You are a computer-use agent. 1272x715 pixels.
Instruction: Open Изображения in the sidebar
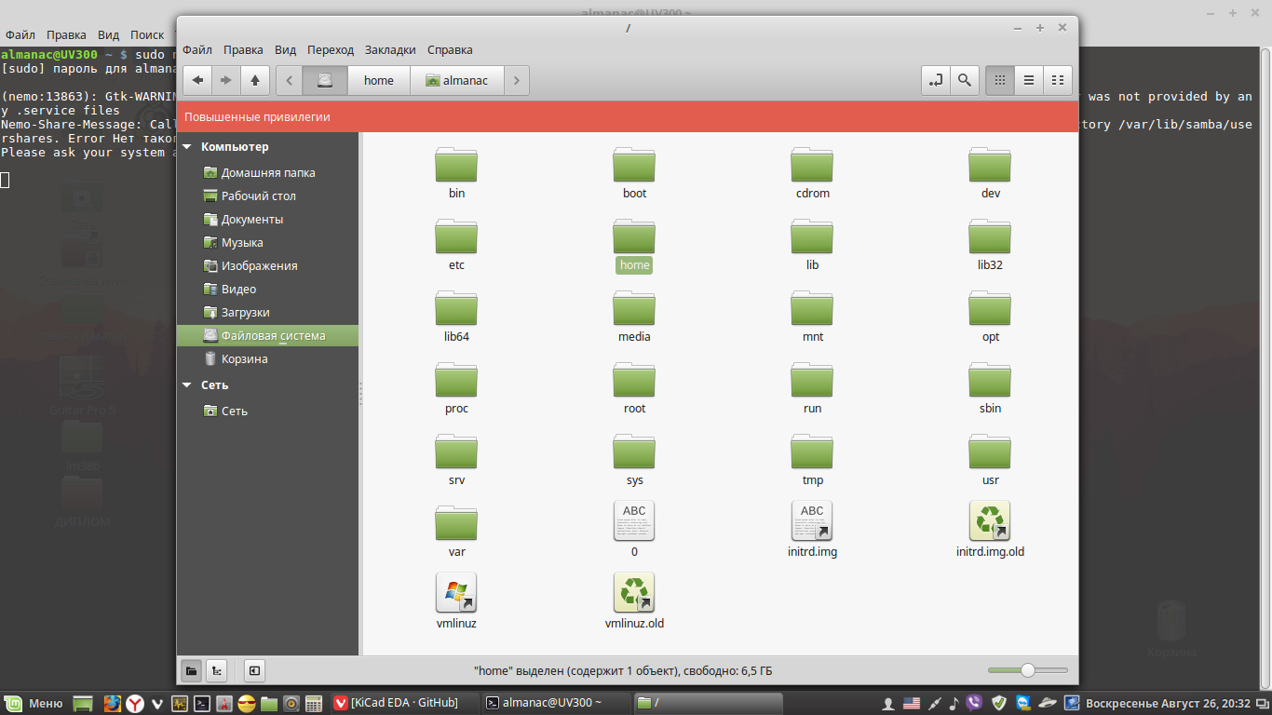[x=267, y=266]
